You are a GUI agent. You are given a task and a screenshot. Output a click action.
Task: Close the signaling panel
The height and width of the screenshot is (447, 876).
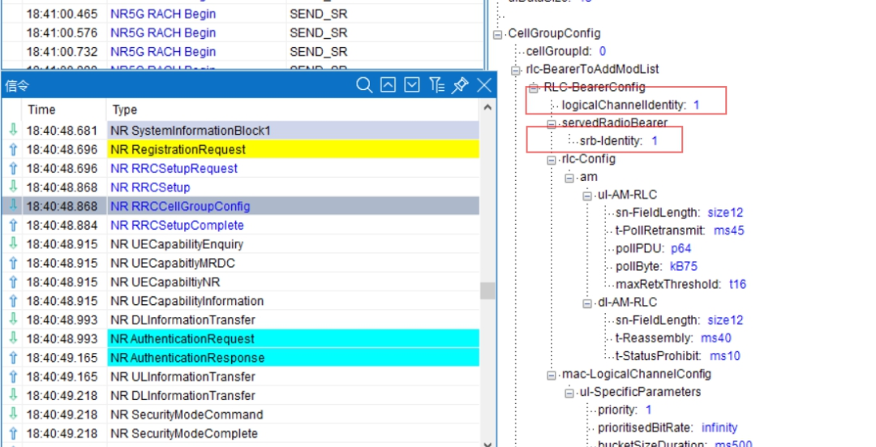click(483, 85)
